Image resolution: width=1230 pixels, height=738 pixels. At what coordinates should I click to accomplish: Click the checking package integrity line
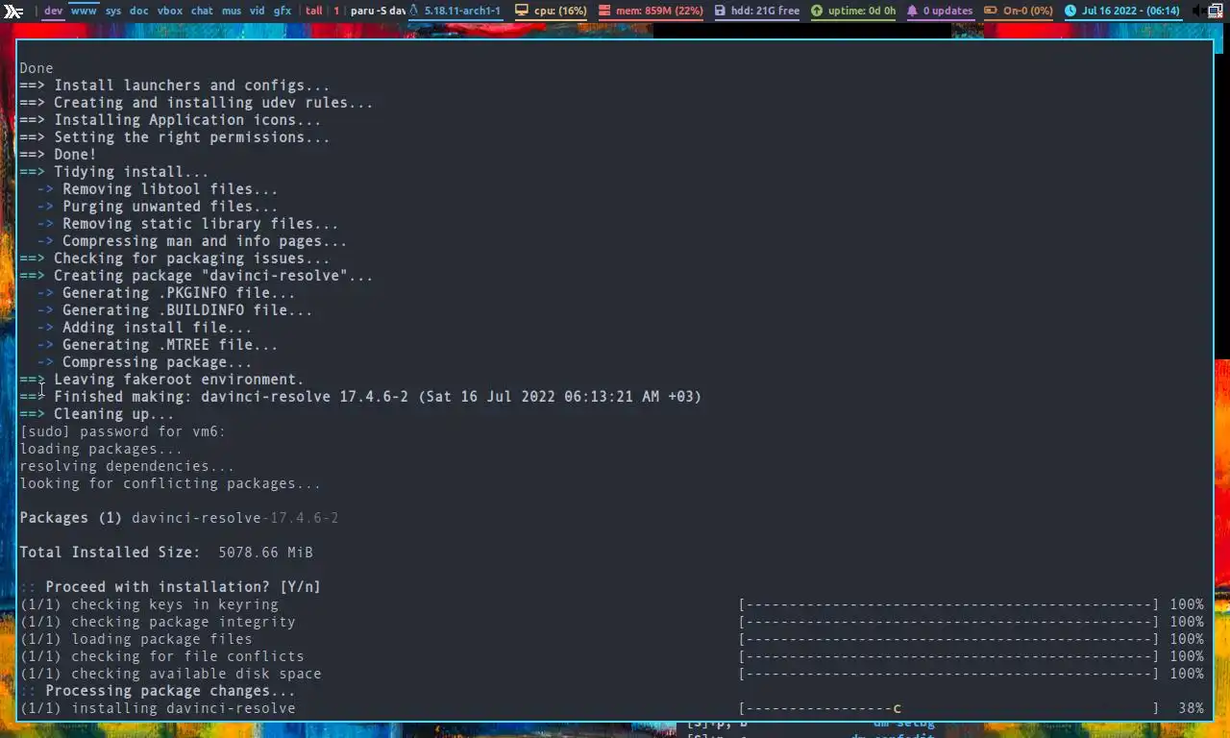[x=158, y=622]
